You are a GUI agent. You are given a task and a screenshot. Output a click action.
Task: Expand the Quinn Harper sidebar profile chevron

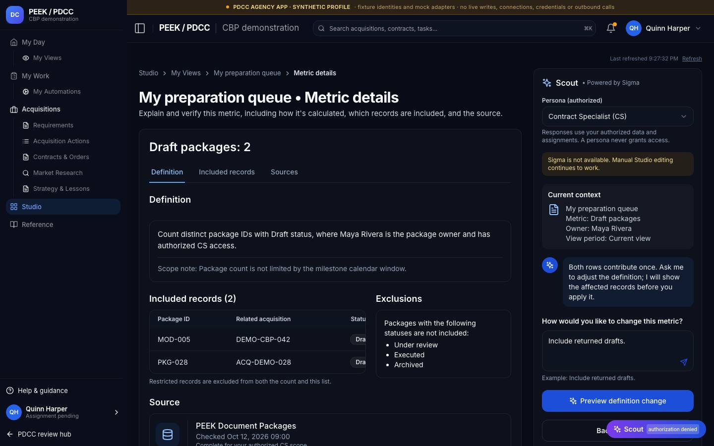pyautogui.click(x=117, y=412)
